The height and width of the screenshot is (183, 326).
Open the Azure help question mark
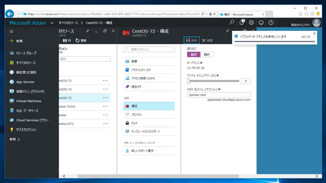[x=271, y=22]
